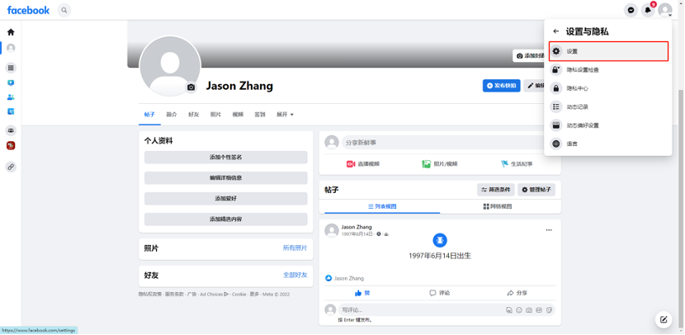Select 设置 in the settings menu
685x335 pixels.
click(607, 51)
